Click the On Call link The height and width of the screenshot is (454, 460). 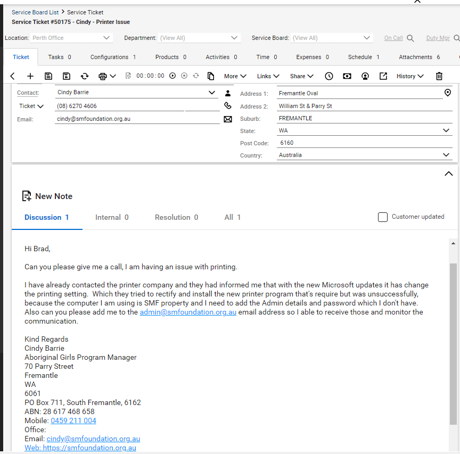click(x=393, y=38)
